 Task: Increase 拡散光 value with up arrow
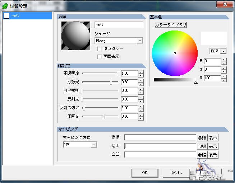(141, 80)
